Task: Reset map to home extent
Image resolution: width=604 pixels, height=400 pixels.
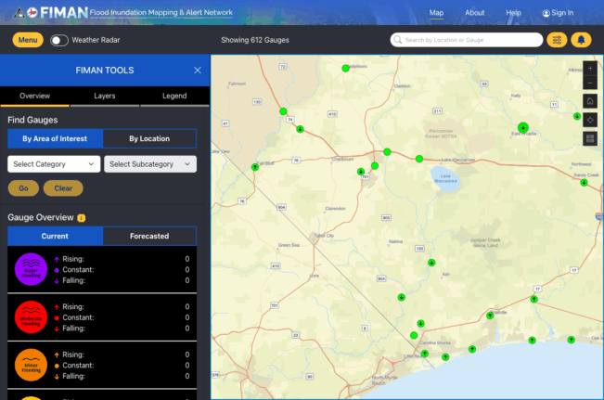Action: pos(590,101)
